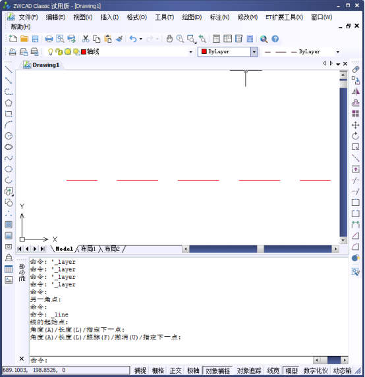Select the Revision Cloud tool

[x=9, y=147]
